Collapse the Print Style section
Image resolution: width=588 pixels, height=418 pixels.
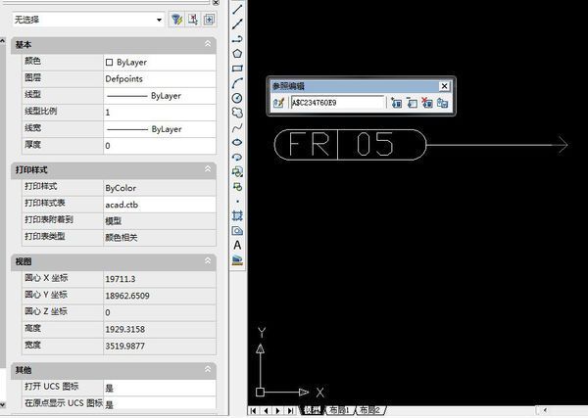[208, 169]
